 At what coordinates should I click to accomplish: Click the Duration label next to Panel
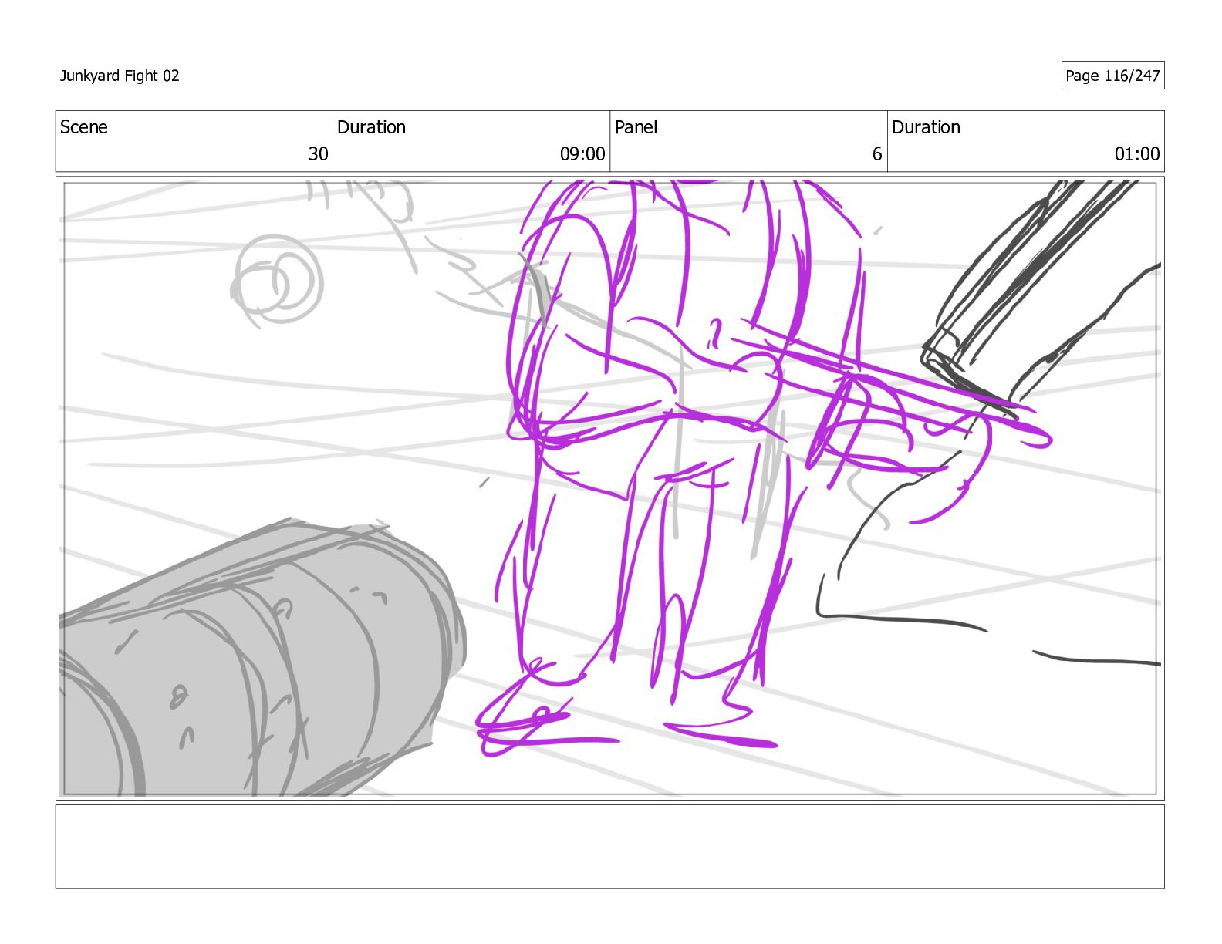pyautogui.click(x=926, y=127)
